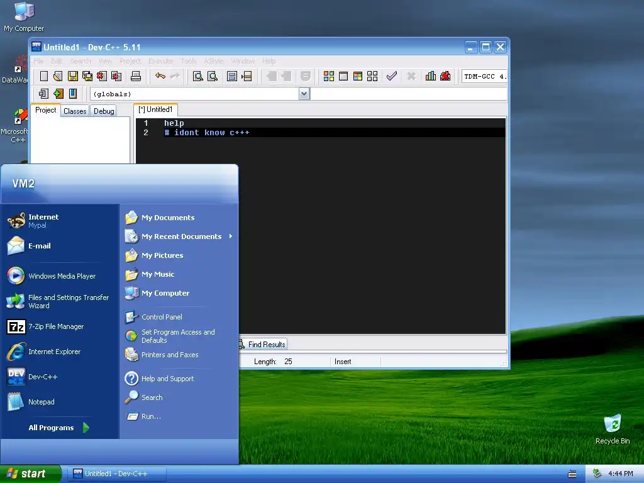The height and width of the screenshot is (483, 644).
Task: Click the green plus Toggle Bookmark icon
Action: [58, 94]
